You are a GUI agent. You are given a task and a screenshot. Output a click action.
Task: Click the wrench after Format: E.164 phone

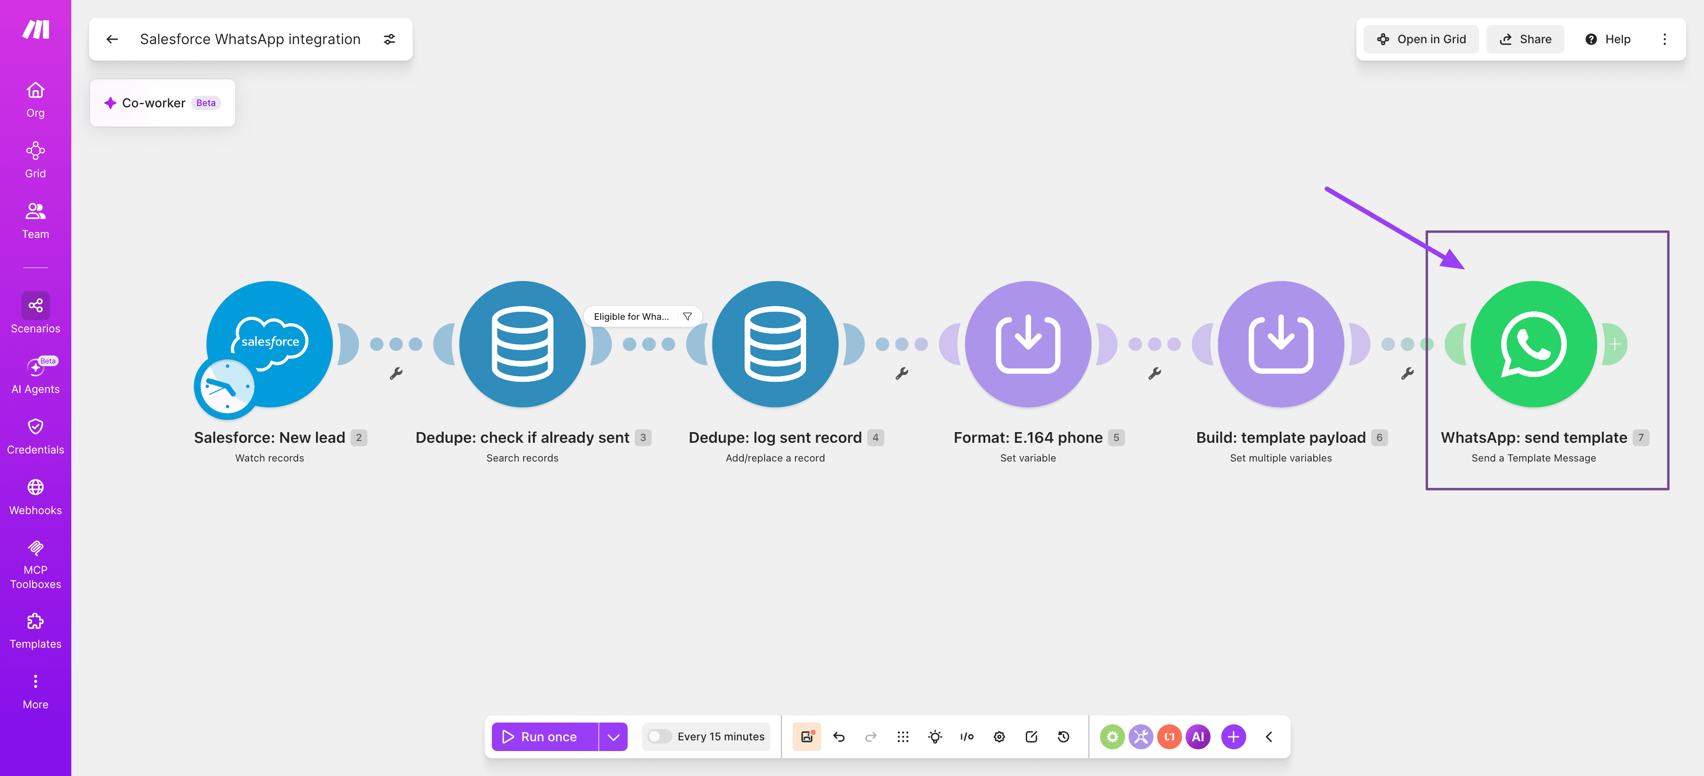point(1154,373)
